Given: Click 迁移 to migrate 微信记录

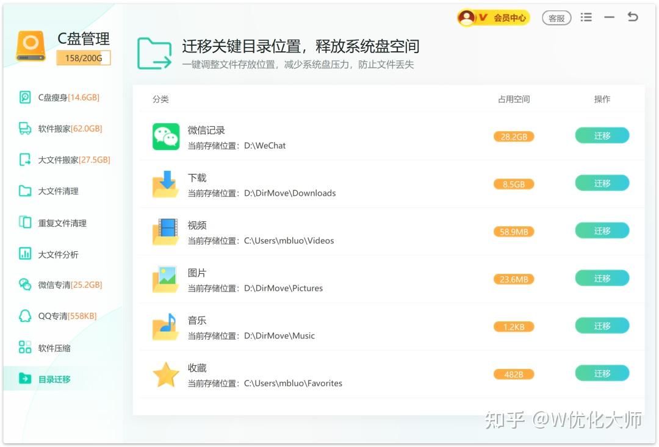Looking at the screenshot, I should pos(602,135).
